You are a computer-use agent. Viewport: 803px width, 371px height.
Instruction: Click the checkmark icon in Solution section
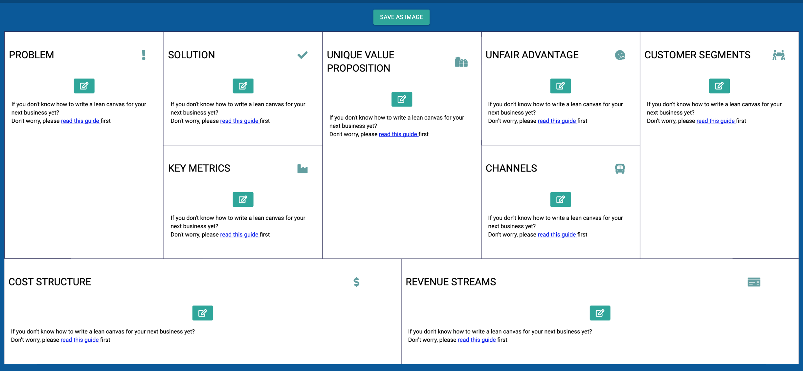(302, 55)
